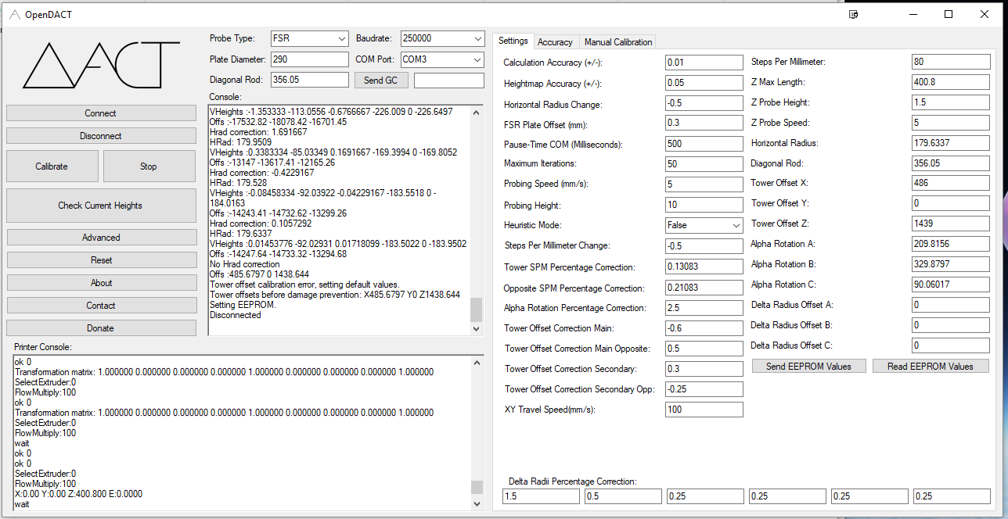Open the Manual Calibration tab
Viewport: 1008px width, 519px height.
(x=617, y=42)
